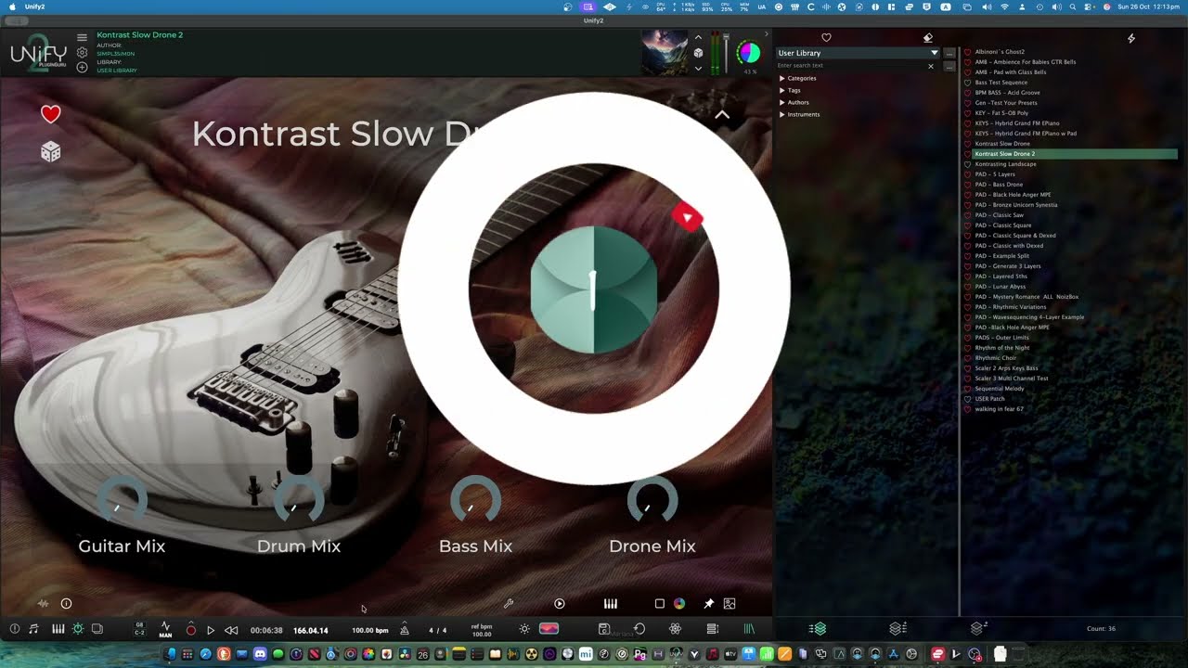Click the waveform icon at bottom left

[x=43, y=603]
